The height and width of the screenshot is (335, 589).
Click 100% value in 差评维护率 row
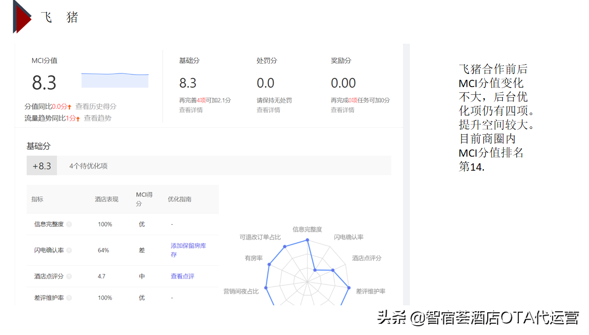[x=105, y=298]
